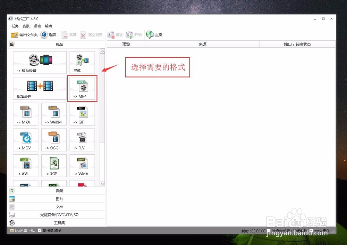The width and height of the screenshot is (347, 245).
Task: Open the 任务 menu
Action: [14, 26]
